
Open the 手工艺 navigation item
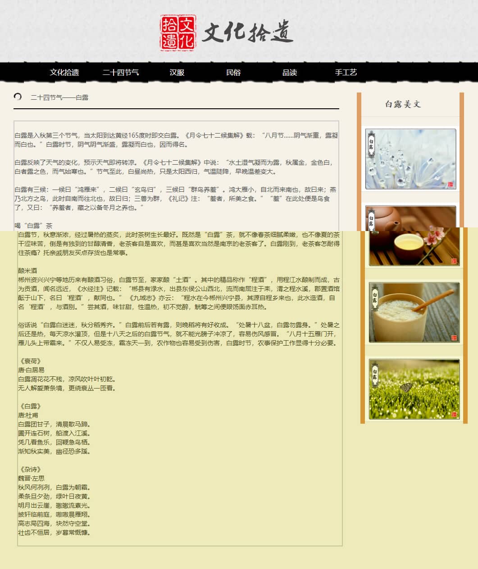click(x=346, y=72)
